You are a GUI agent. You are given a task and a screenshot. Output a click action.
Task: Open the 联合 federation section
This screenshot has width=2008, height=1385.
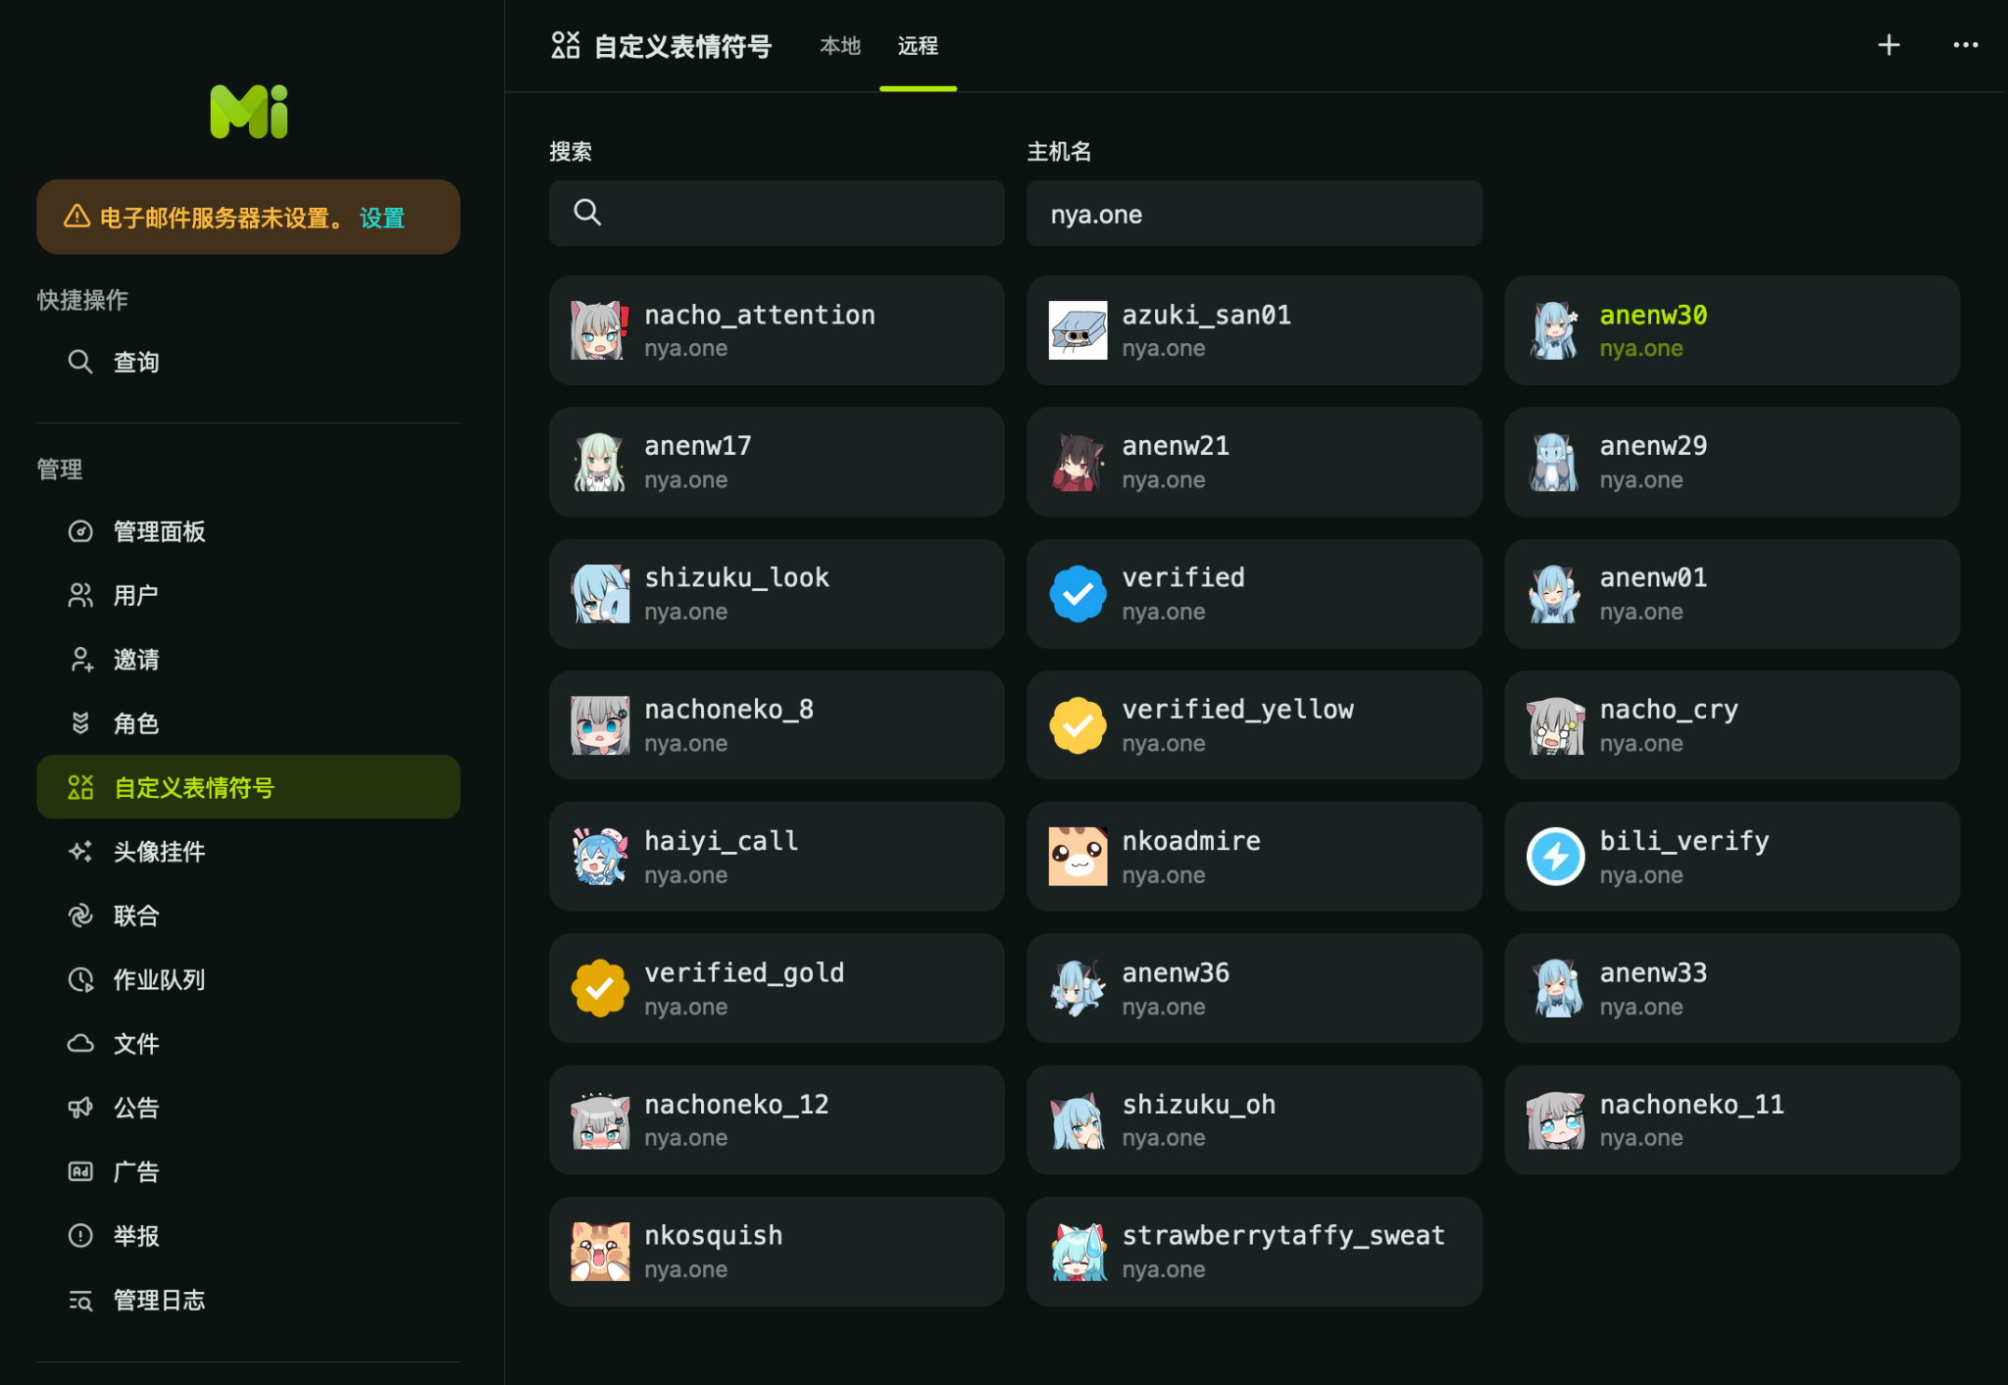(x=135, y=915)
